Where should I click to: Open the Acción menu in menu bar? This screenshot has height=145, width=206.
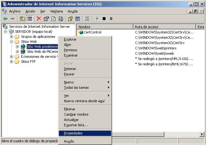[30, 11]
